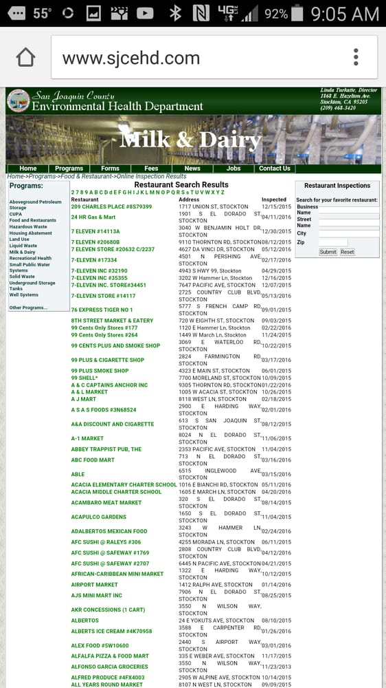This screenshot has width=386, height=688.
Task: Open Underground Storage Tanks link
Action: point(32,286)
